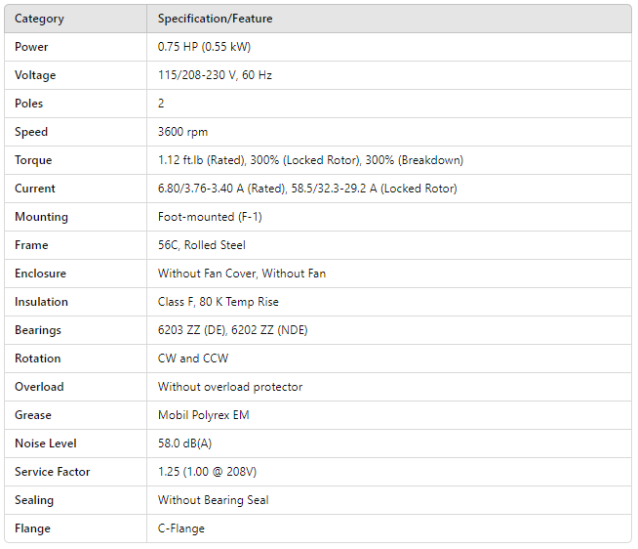
Task: Click the Bearings 6203 ZZ value
Action: [x=232, y=330]
